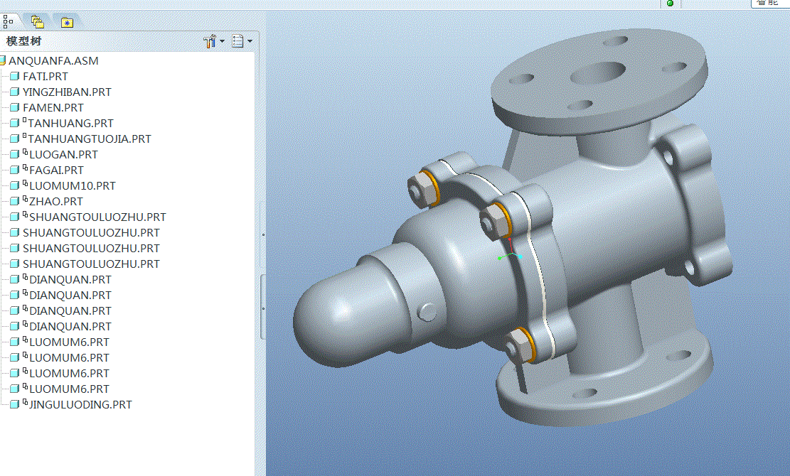The image size is (790, 476).
Task: Click the FATI.PRT part icon
Action: pyautogui.click(x=14, y=76)
